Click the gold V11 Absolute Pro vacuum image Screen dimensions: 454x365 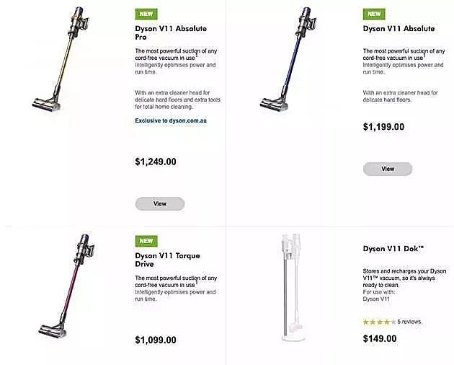tap(61, 59)
